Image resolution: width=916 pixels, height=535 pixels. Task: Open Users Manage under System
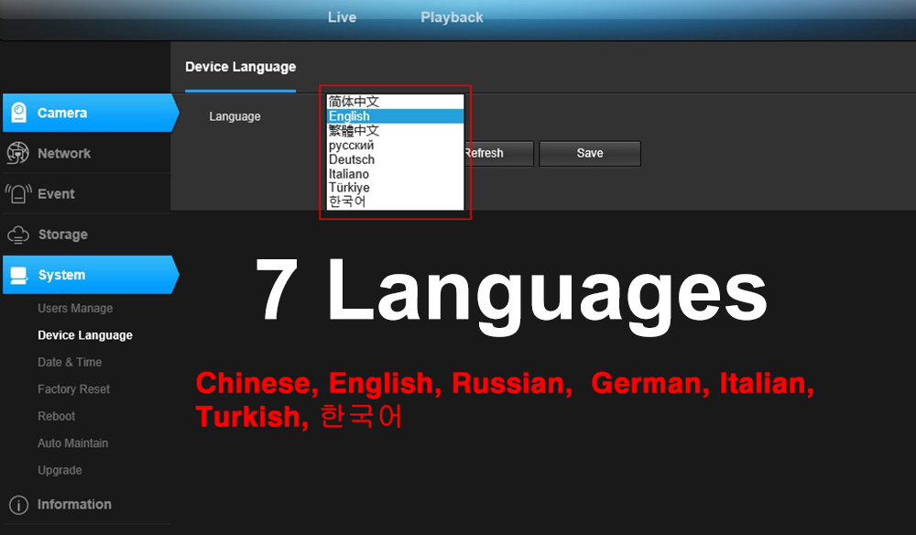(x=75, y=309)
